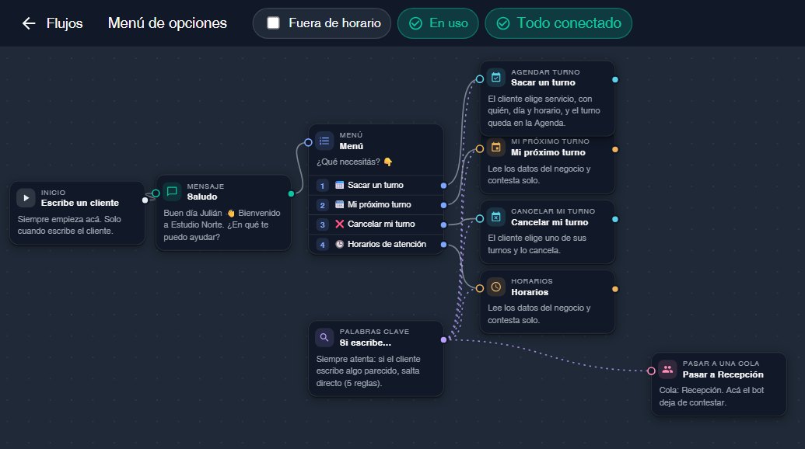Viewport: 805px width, 449px height.
Task: Click the Flujos breadcrumb link
Action: (65, 23)
